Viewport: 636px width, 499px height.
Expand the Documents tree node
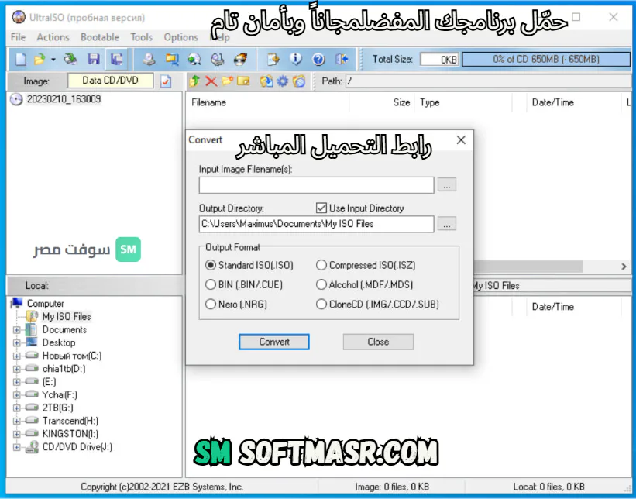tap(16, 330)
